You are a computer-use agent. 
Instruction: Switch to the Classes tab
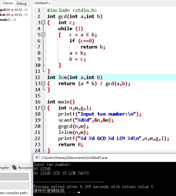(7, 3)
